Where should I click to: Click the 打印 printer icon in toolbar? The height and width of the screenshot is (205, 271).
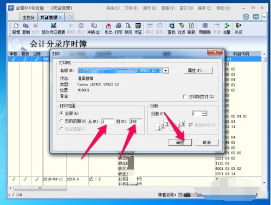118,29
